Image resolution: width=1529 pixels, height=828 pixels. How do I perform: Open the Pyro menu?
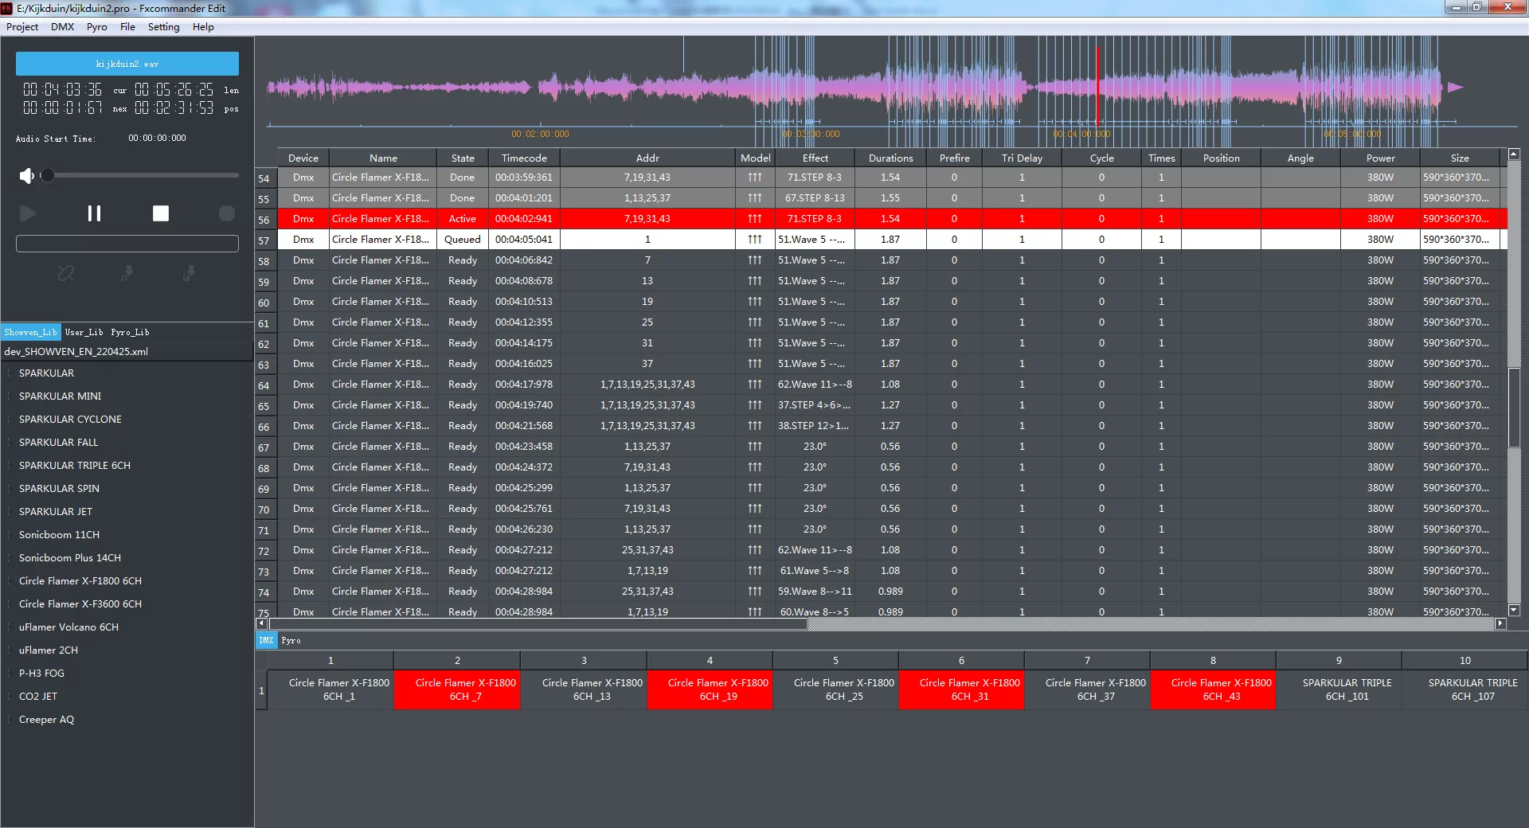96,26
